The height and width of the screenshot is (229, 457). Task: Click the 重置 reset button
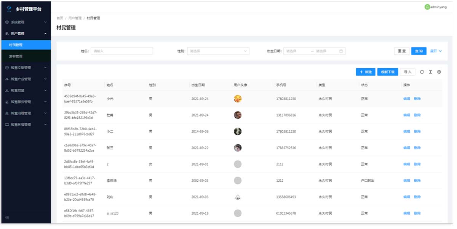[x=402, y=51]
